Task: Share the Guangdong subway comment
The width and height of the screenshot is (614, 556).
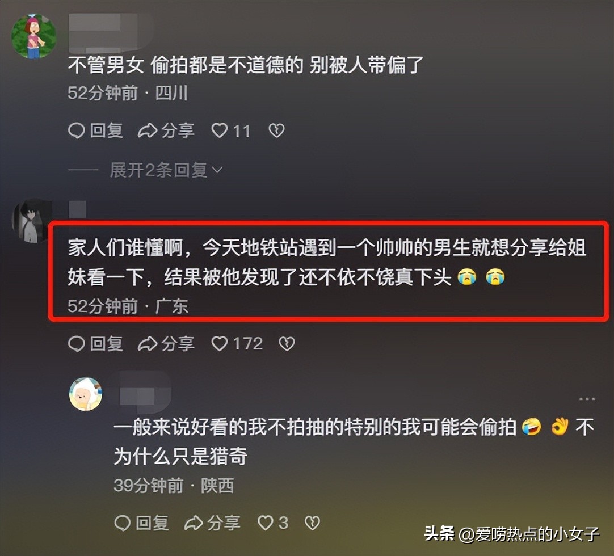Action: click(x=166, y=344)
